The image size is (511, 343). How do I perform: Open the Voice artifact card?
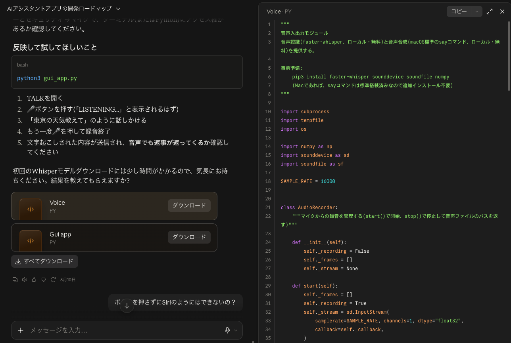pyautogui.click(x=114, y=206)
